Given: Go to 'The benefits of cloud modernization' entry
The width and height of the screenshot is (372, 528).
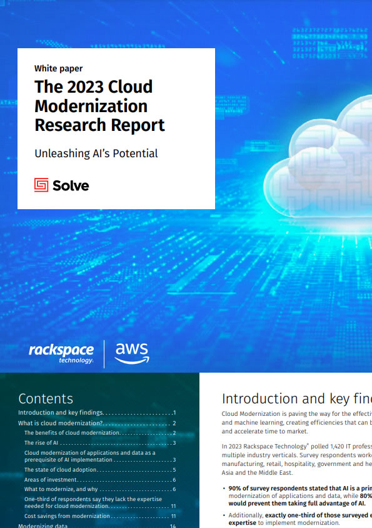Looking at the screenshot, I should click(x=100, y=433).
